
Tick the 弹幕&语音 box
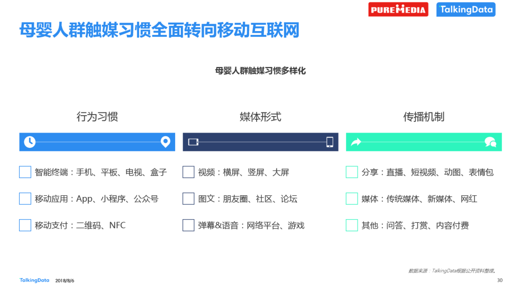click(188, 225)
